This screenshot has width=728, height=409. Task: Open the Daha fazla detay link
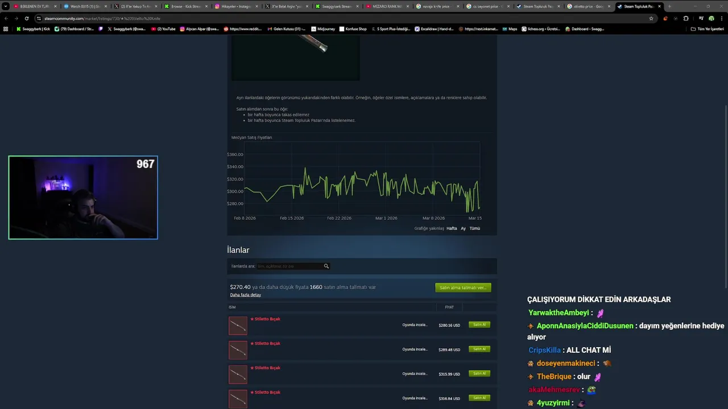245,295
